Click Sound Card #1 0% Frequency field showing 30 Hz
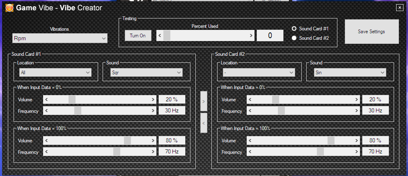 point(172,110)
